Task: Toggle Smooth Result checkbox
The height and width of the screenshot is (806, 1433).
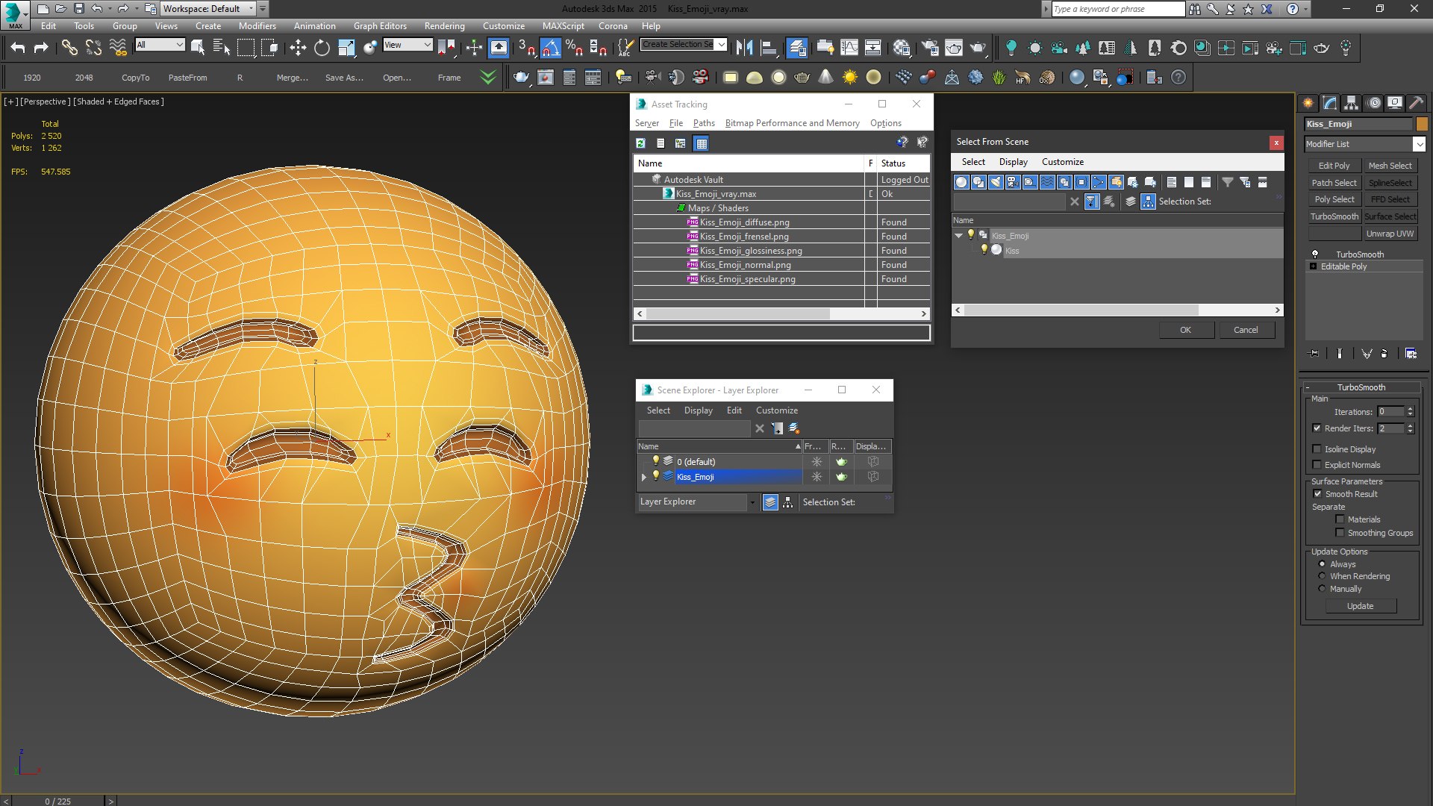Action: tap(1317, 494)
